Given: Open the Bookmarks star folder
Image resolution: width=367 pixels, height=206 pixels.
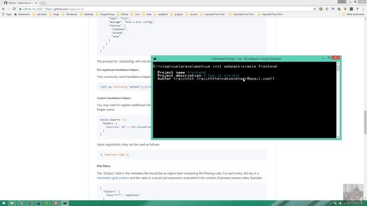Looking at the screenshot, I should coord(22,14).
